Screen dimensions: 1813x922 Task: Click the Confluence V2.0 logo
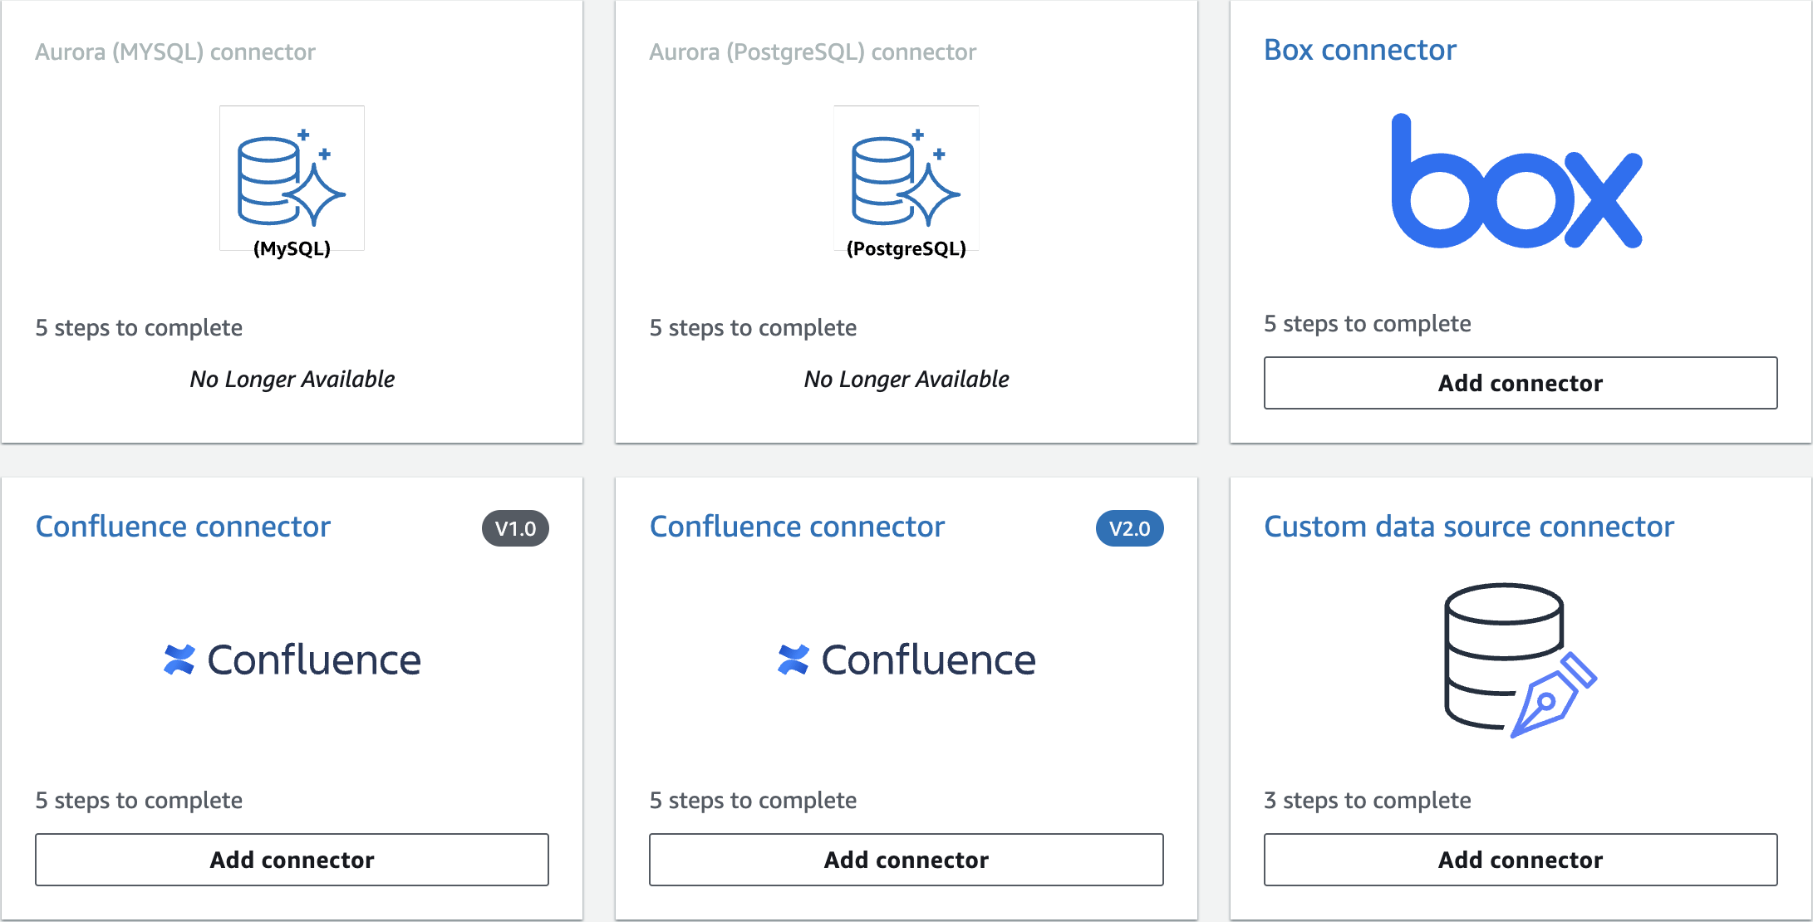[906, 660]
